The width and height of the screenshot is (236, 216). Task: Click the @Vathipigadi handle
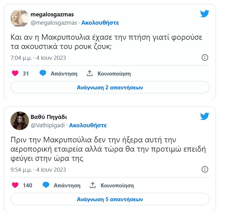coord(48,125)
